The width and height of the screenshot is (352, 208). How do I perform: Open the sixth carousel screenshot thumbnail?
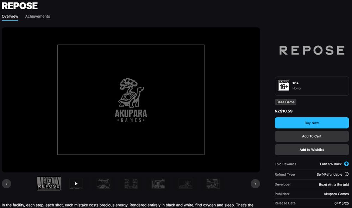(x=186, y=183)
